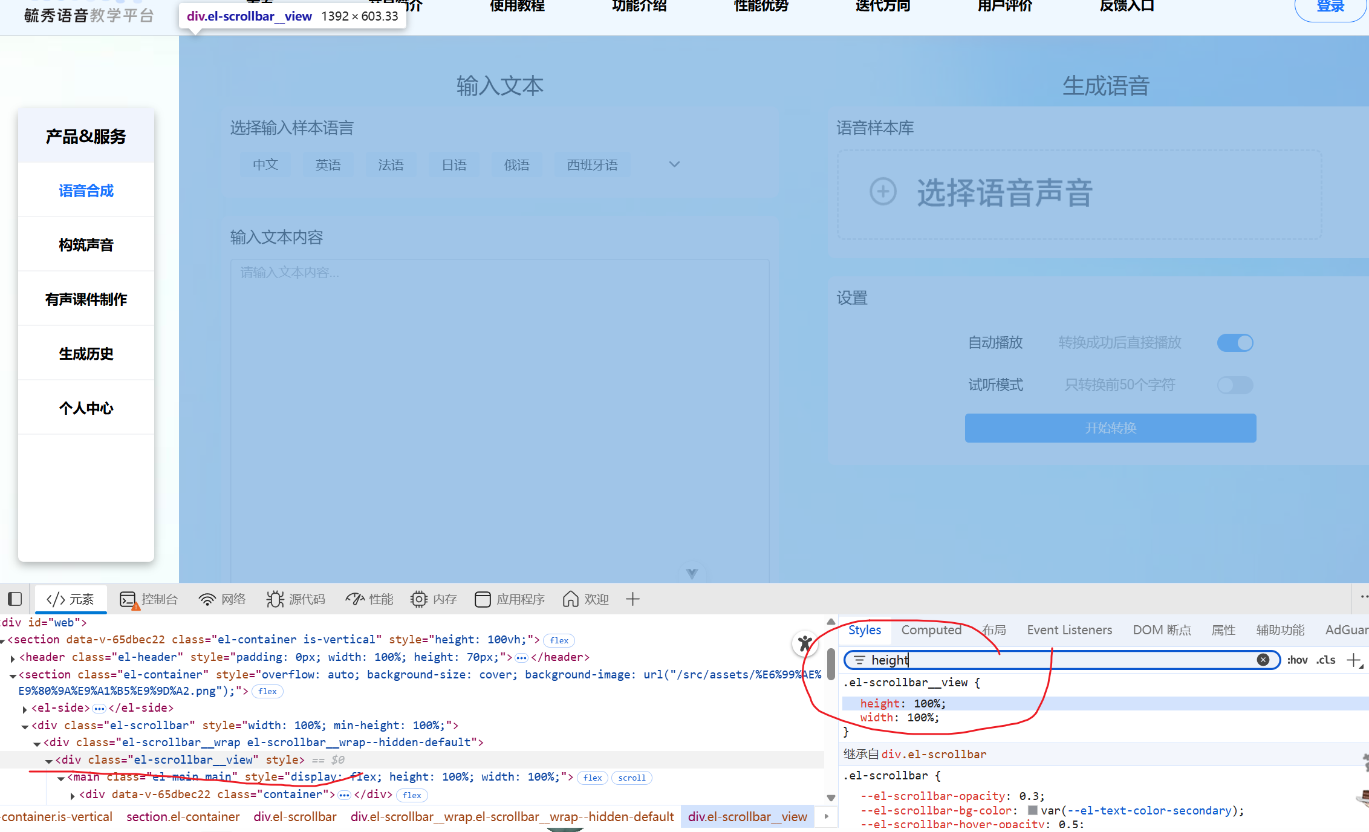Click the dock-side toggle icon in DevTools
This screenshot has width=1369, height=832.
(15, 599)
